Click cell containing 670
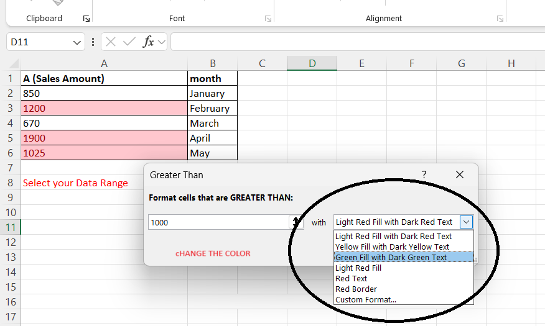This screenshot has width=545, height=326. coord(105,123)
